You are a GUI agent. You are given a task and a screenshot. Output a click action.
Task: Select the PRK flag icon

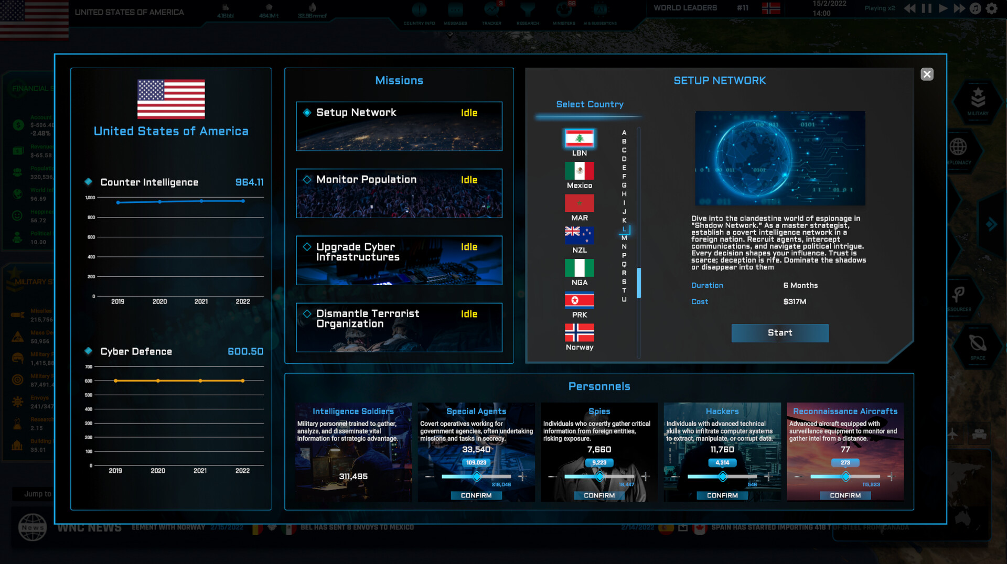(579, 300)
